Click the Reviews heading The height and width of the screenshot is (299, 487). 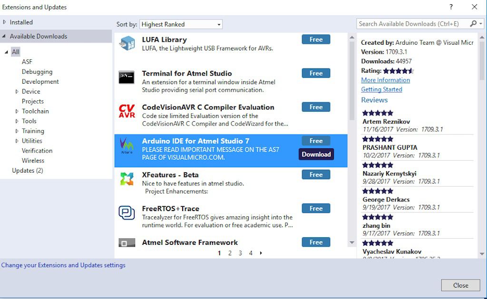(374, 100)
